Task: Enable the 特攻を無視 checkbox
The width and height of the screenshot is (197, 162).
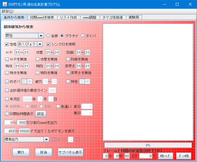Action: (7, 73)
